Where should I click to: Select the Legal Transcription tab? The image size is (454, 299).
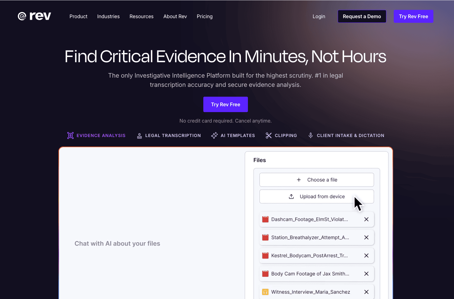[x=169, y=135]
